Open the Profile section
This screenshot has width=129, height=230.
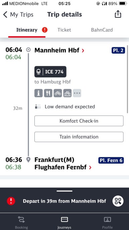click(x=108, y=223)
